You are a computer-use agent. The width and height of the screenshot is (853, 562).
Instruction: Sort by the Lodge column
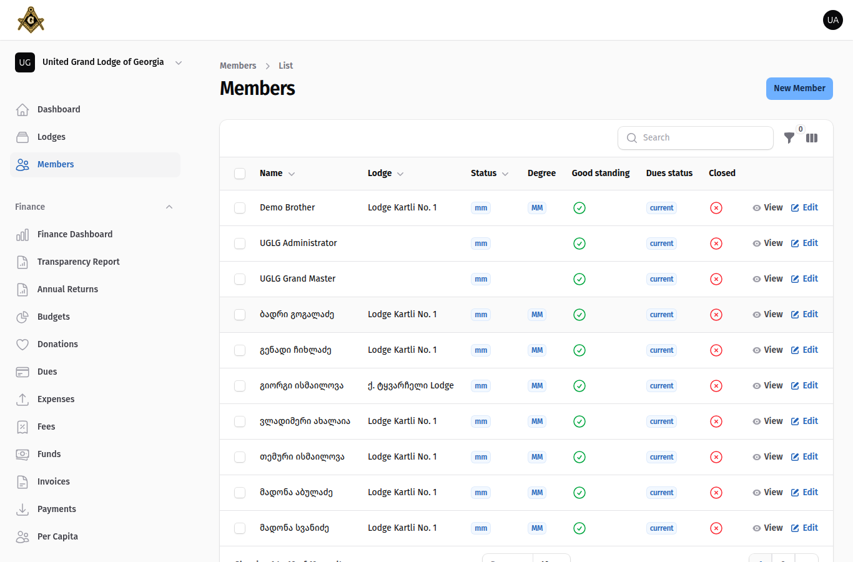pyautogui.click(x=385, y=173)
